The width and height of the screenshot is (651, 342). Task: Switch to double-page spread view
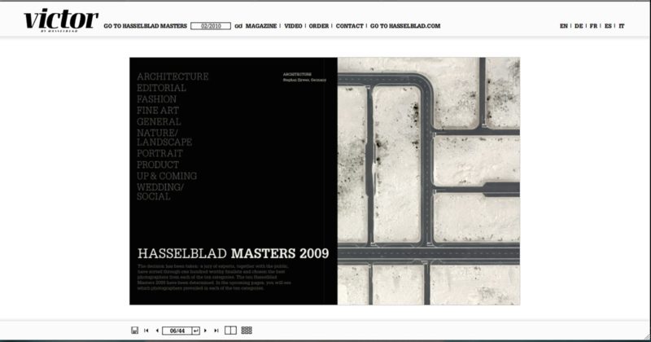[x=230, y=330]
